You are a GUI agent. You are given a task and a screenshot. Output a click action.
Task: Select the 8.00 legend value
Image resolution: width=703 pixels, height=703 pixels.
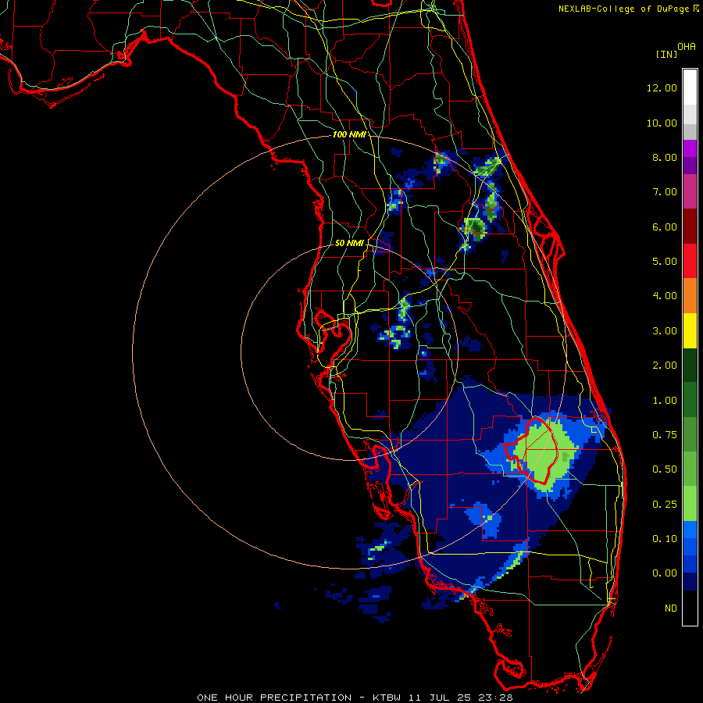665,157
